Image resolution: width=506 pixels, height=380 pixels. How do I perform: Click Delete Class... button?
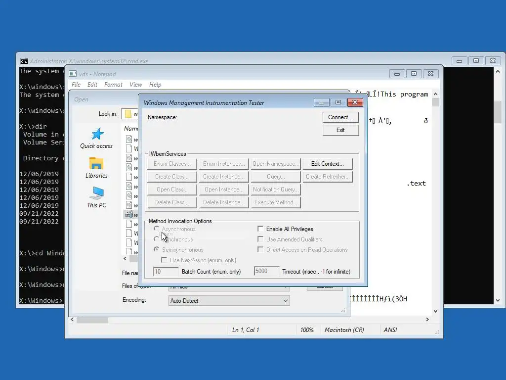(x=172, y=202)
